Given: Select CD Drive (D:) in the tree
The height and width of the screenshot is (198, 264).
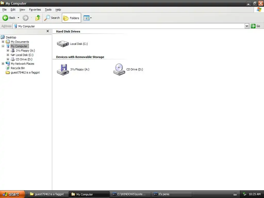Looking at the screenshot, I should (x=22, y=59).
